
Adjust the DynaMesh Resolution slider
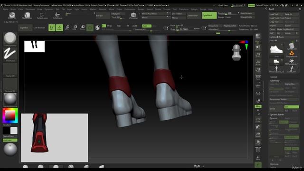(228, 13)
